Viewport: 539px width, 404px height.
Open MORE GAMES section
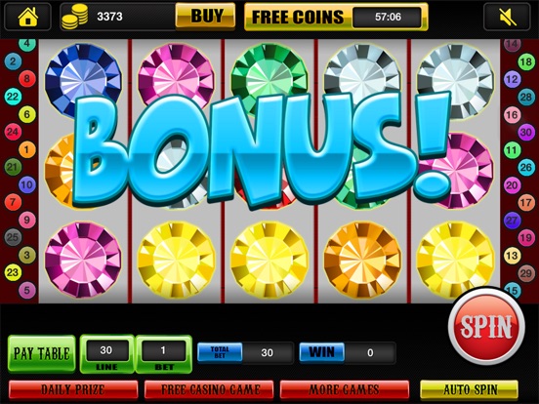[345, 390]
